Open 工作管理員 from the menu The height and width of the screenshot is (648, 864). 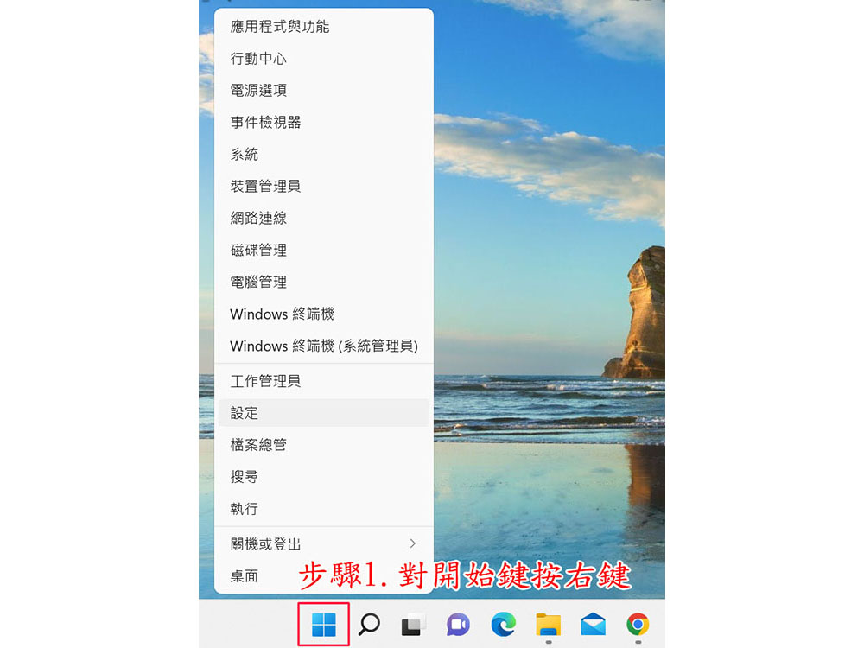click(x=265, y=381)
